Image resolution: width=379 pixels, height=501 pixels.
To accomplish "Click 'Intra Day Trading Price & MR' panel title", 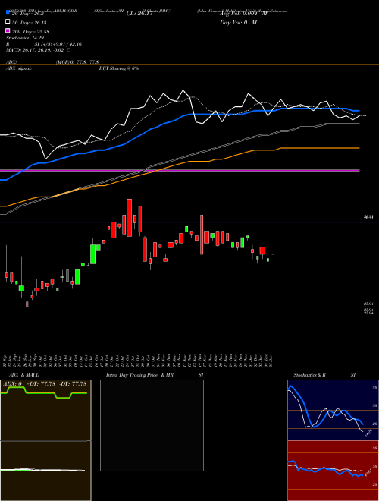I will pyautogui.click(x=139, y=375).
